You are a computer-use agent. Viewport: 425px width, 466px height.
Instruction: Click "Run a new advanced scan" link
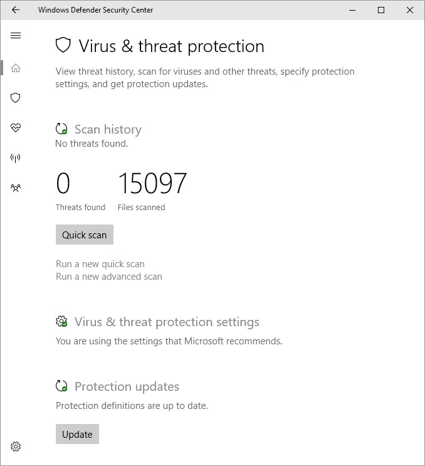pos(109,277)
